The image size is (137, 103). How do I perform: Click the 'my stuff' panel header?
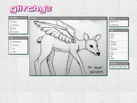coord(18,18)
